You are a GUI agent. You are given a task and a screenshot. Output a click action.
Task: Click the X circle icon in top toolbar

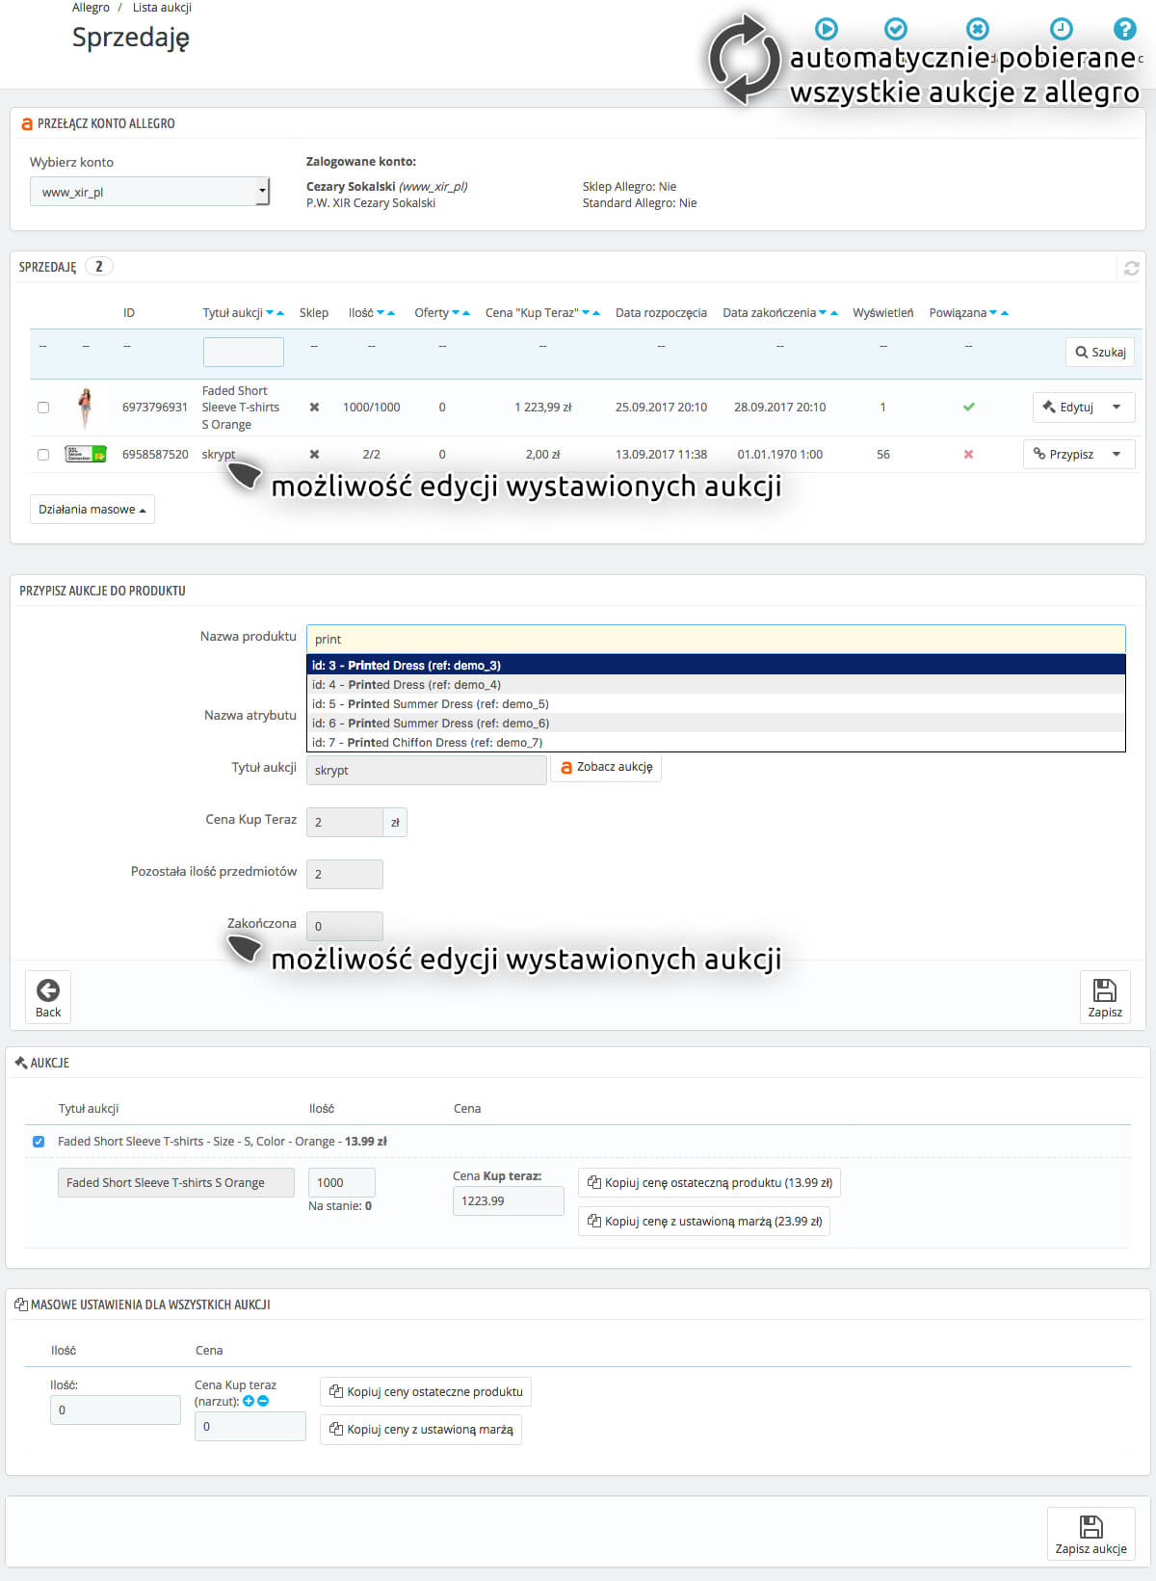[x=978, y=29]
